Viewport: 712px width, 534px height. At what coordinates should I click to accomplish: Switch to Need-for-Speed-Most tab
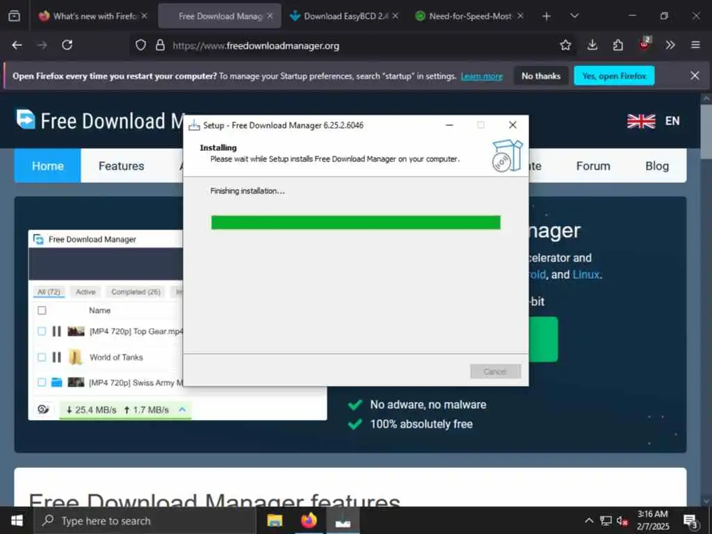click(x=469, y=16)
